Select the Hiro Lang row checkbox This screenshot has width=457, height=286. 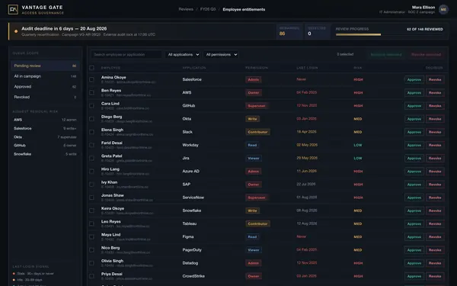[91, 172]
